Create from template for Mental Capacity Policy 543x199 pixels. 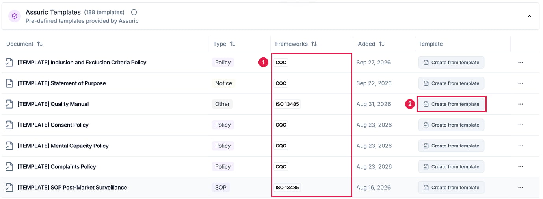pyautogui.click(x=451, y=146)
